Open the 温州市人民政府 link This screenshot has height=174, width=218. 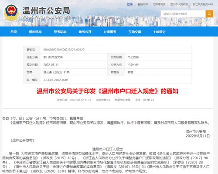tap(179, 4)
